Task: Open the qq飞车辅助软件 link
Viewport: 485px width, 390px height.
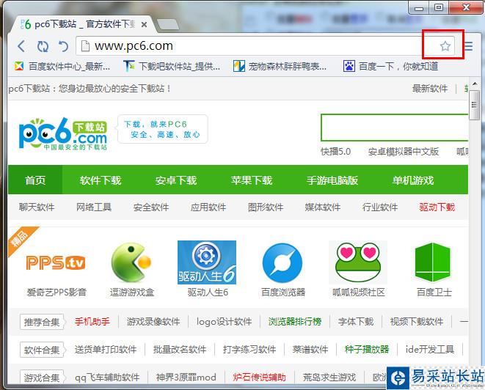Action: (107, 378)
